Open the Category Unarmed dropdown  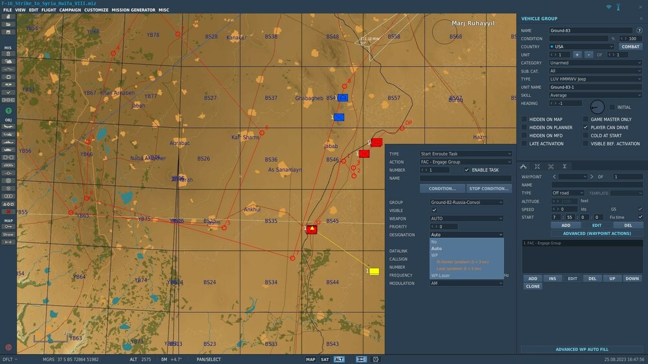[596, 63]
